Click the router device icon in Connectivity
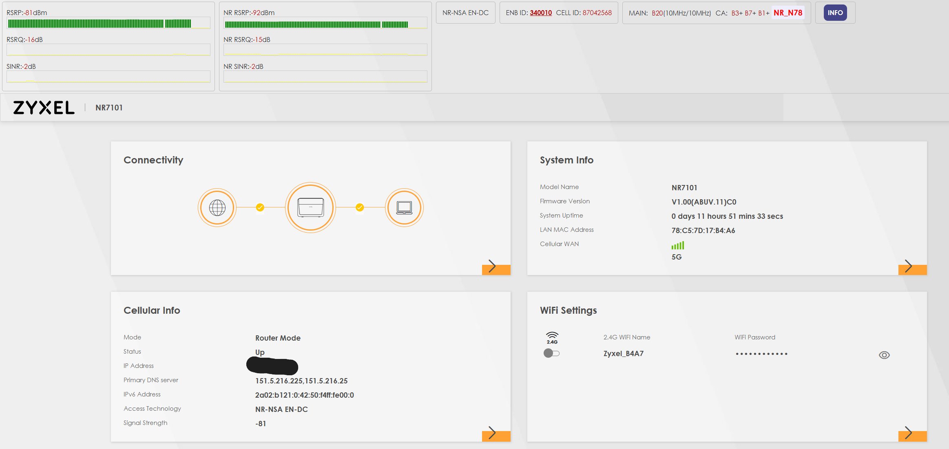 [x=310, y=207]
